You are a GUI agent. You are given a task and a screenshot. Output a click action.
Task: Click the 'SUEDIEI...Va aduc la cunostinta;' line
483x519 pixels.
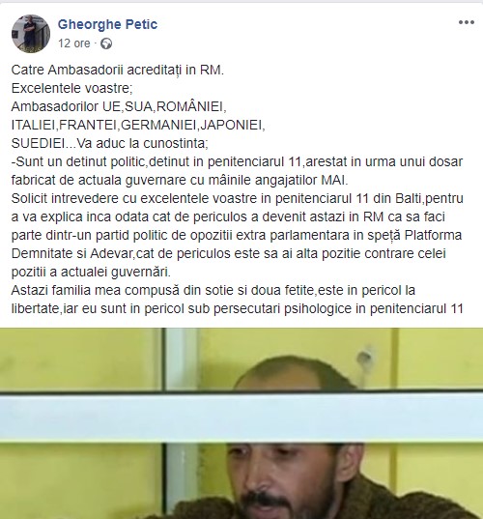110,143
